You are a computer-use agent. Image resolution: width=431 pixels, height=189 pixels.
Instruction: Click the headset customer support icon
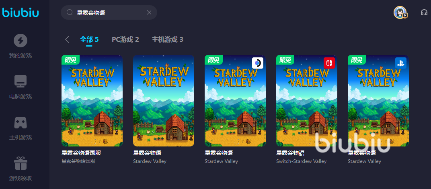pyautogui.click(x=424, y=12)
